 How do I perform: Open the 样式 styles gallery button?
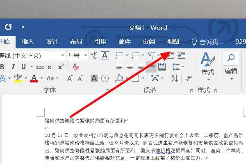[208, 67]
